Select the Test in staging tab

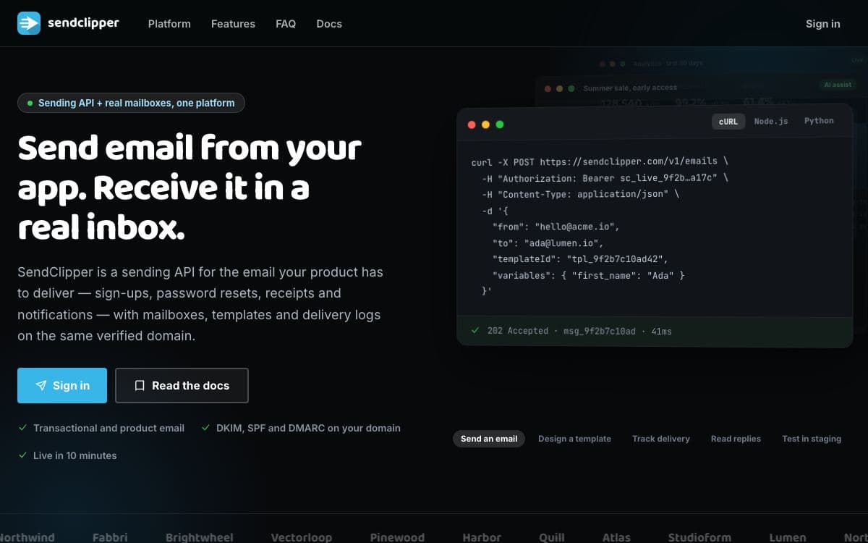tap(812, 439)
